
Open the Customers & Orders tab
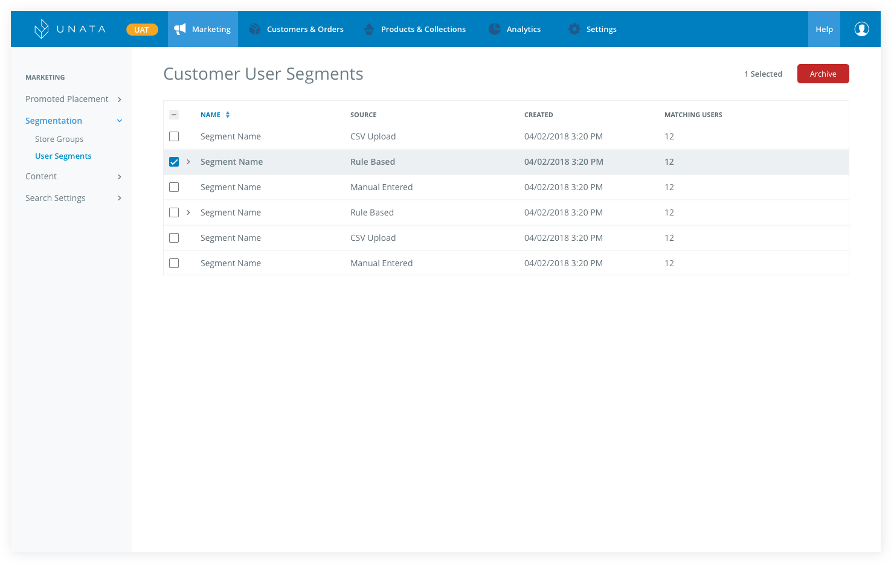(x=297, y=29)
